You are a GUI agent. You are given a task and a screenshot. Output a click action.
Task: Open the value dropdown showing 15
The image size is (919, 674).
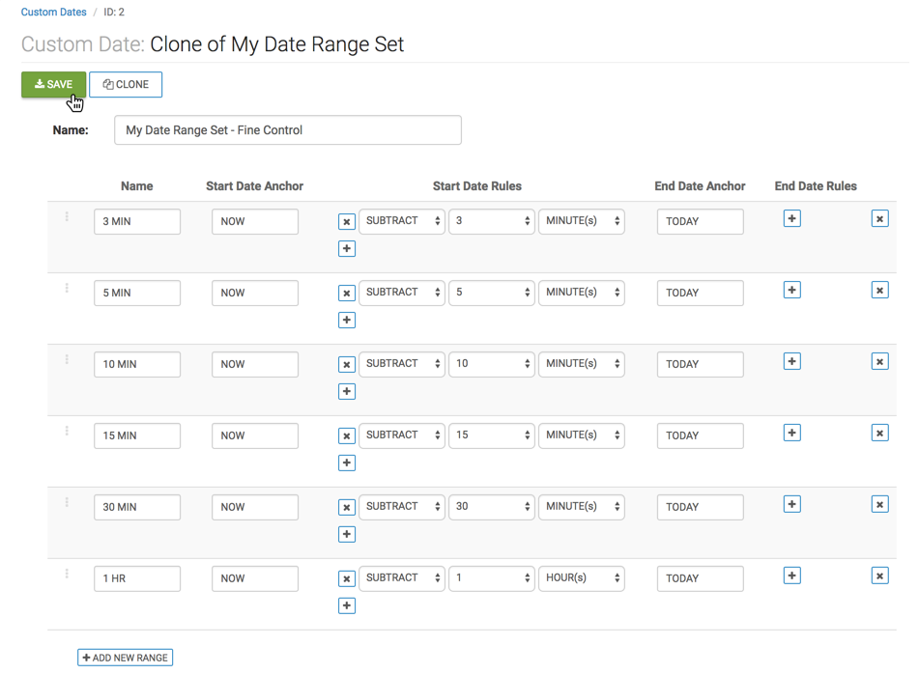coord(492,435)
